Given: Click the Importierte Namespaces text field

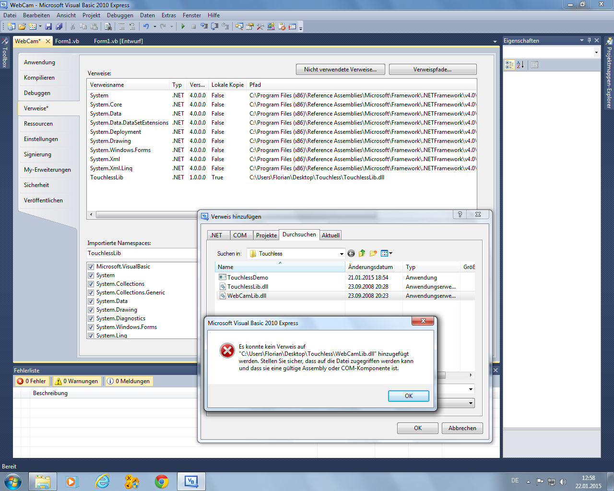Looking at the screenshot, I should 142,253.
